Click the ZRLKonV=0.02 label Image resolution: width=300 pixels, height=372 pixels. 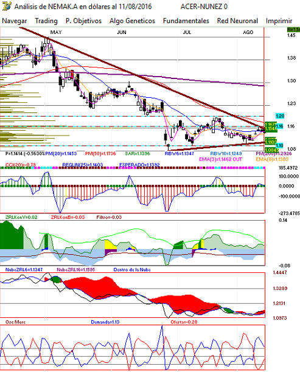(x=21, y=217)
